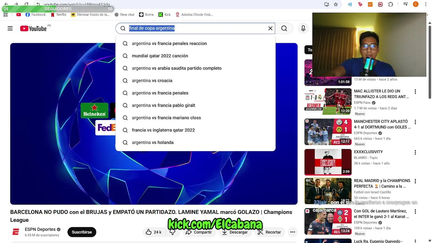
Task: Pick the 'argentina vs croacia' suggestion
Action: [195, 81]
